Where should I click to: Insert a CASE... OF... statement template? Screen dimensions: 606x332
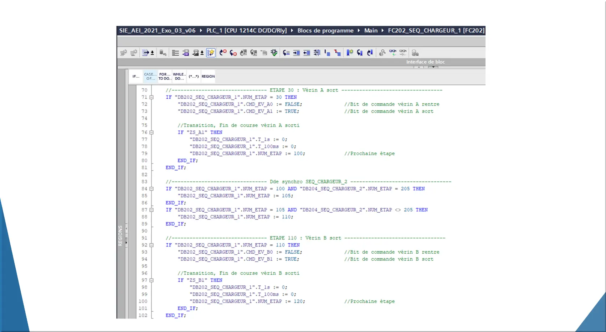pyautogui.click(x=150, y=76)
